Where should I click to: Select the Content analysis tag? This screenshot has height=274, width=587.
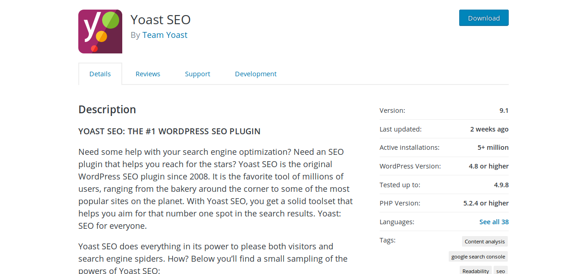(x=485, y=242)
